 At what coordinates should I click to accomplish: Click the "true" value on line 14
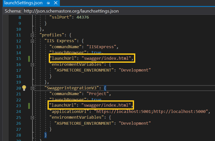tap(96, 52)
